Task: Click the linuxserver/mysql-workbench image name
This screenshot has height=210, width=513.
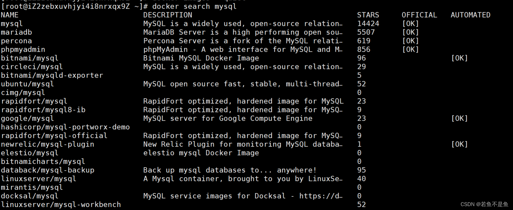Action: (x=61, y=205)
